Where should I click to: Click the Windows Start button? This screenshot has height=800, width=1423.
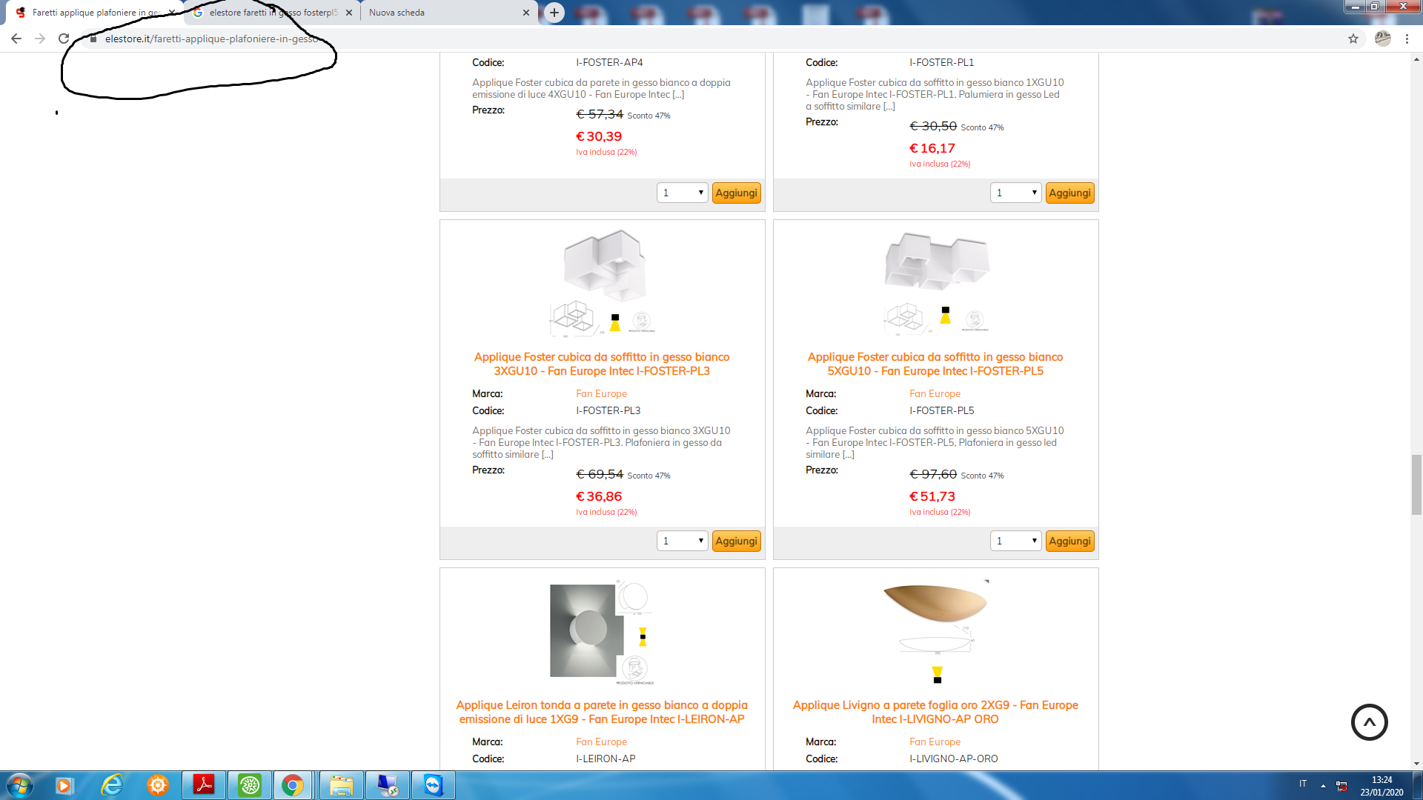point(19,785)
